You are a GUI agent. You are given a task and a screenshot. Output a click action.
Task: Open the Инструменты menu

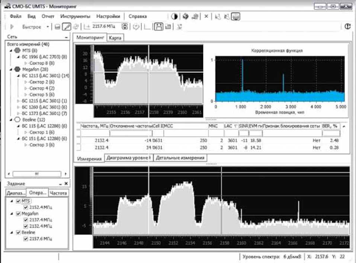coord(75,16)
